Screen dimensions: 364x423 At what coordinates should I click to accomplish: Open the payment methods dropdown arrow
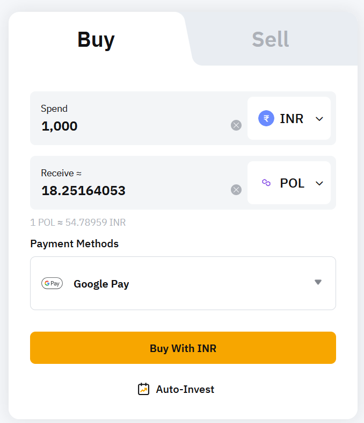318,282
